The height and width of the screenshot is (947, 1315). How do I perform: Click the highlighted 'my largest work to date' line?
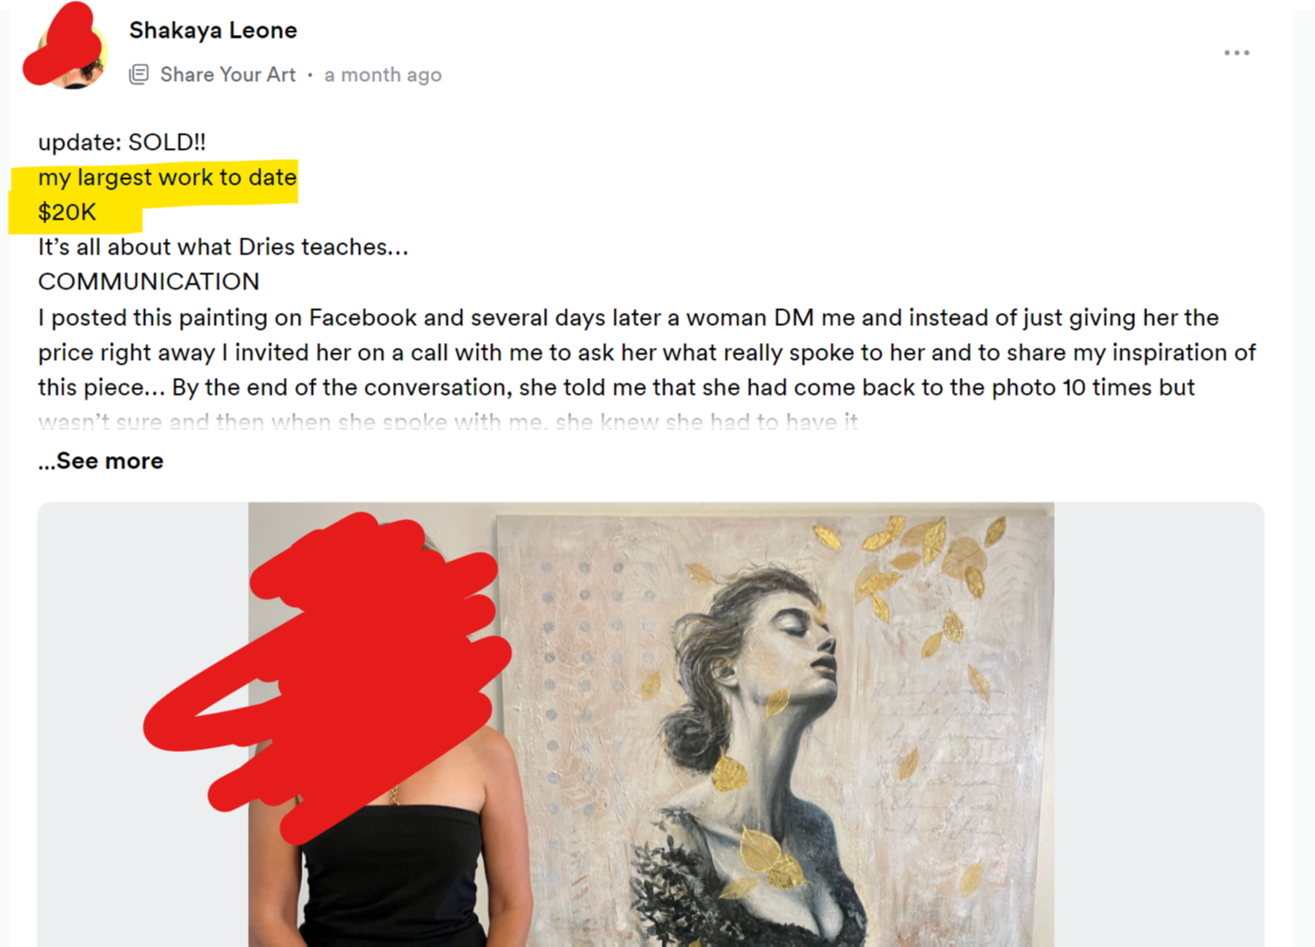point(167,177)
